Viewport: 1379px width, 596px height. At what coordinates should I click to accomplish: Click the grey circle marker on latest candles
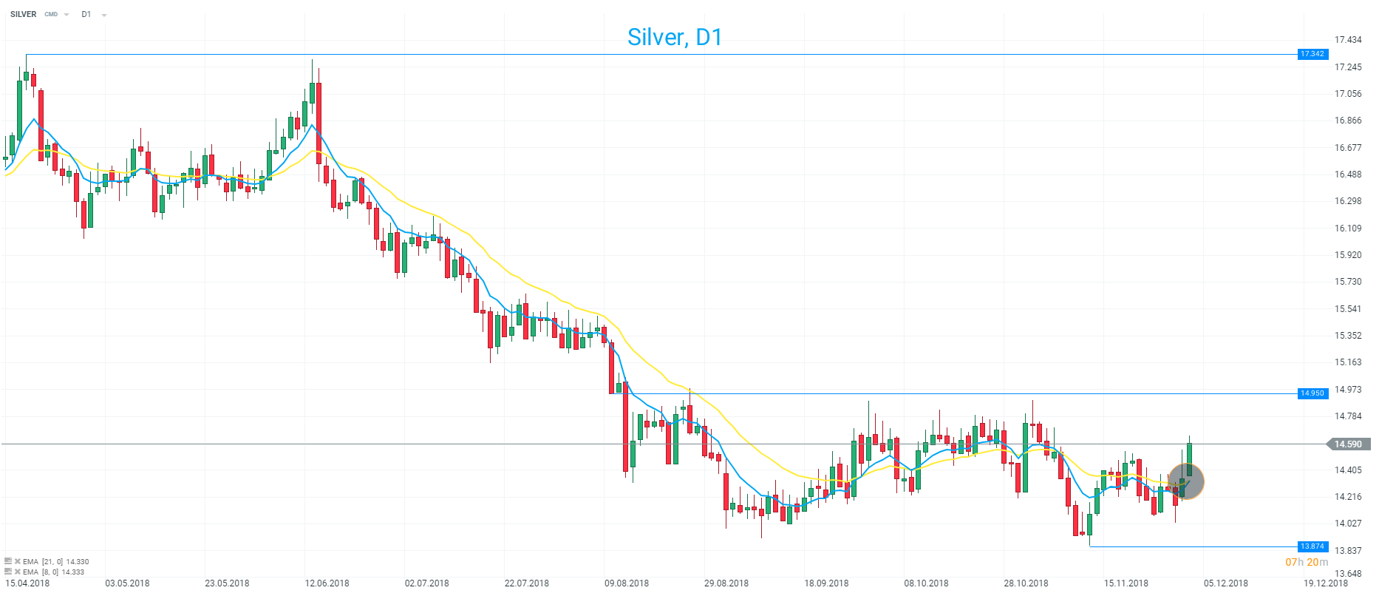[x=1185, y=481]
